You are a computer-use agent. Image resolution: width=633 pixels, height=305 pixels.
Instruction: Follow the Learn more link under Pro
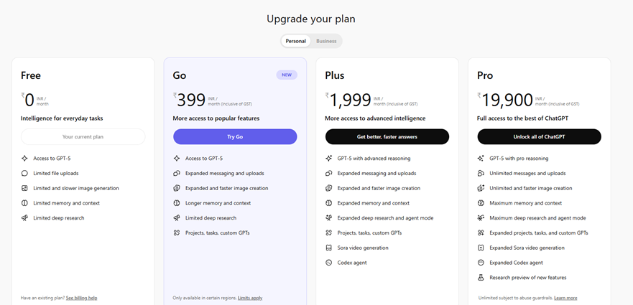565,298
